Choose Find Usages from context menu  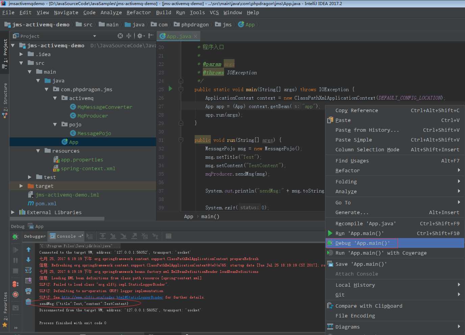click(x=395, y=161)
